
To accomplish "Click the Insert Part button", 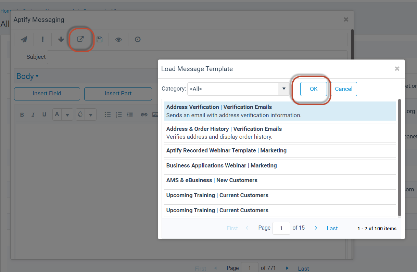I will (x=118, y=94).
